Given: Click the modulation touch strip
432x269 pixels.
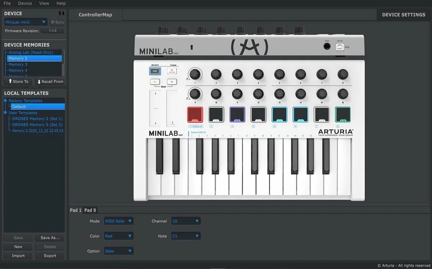Looking at the screenshot, I should [x=172, y=108].
